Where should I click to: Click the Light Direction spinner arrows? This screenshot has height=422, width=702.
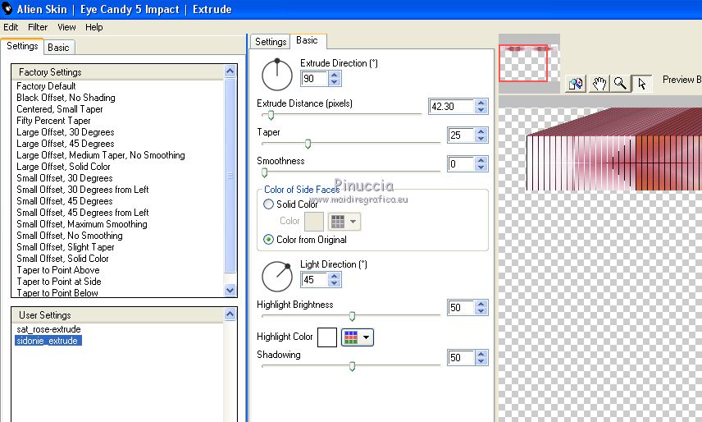[x=335, y=279]
